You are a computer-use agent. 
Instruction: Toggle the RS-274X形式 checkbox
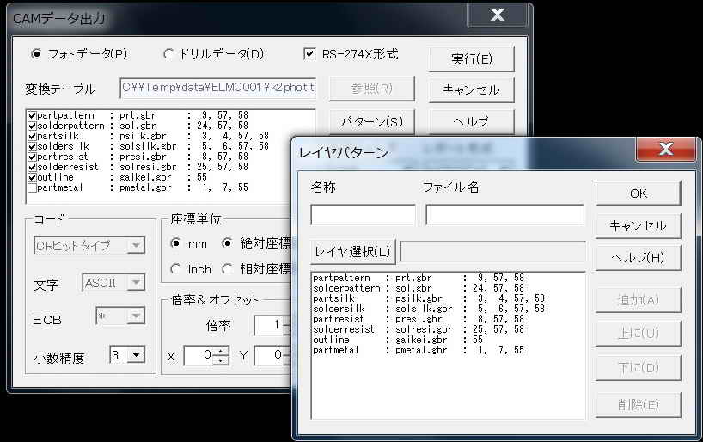point(310,53)
